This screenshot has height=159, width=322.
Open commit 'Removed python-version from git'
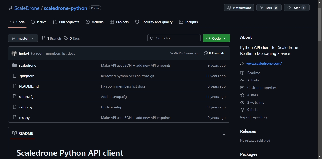click(x=128, y=76)
